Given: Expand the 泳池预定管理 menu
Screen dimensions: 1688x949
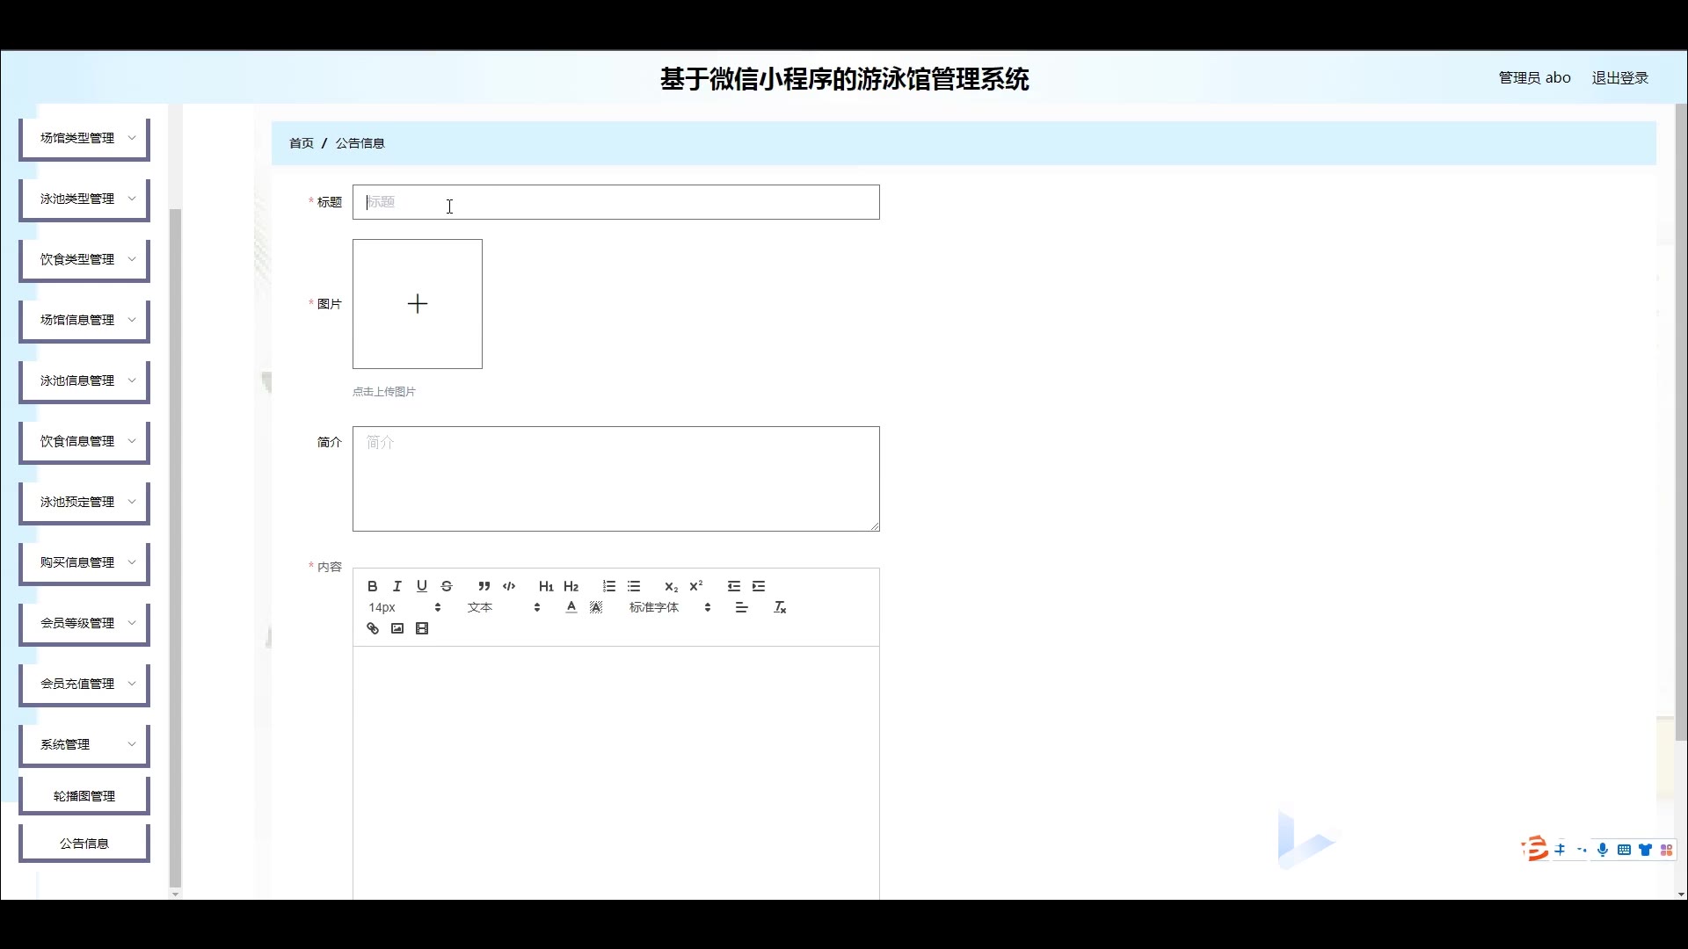Looking at the screenshot, I should [84, 503].
